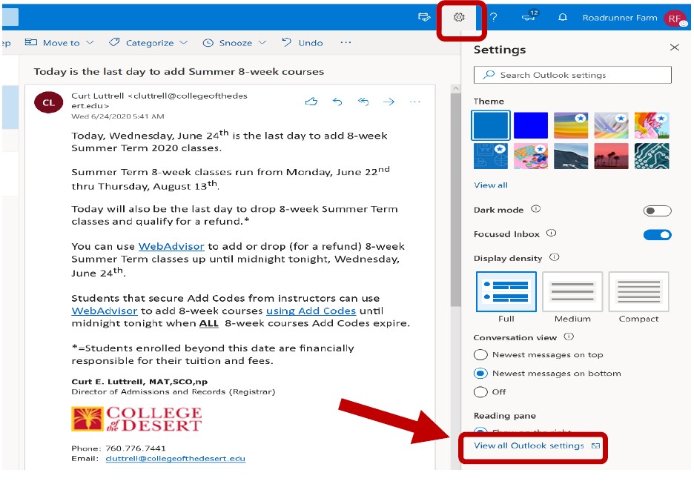Screen dimensions: 694x487
Task: Open the notifications bell icon
Action: pyautogui.click(x=563, y=17)
